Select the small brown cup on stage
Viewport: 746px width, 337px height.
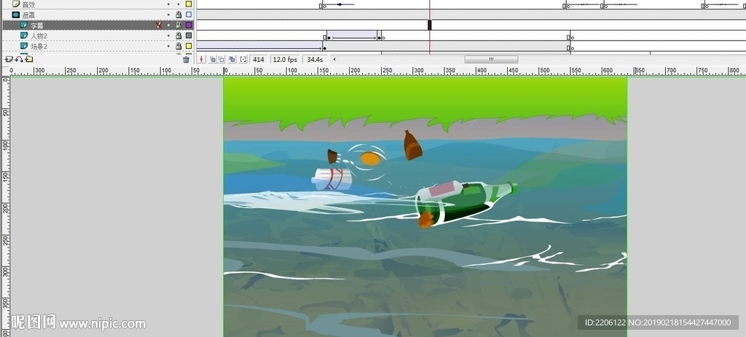332,156
